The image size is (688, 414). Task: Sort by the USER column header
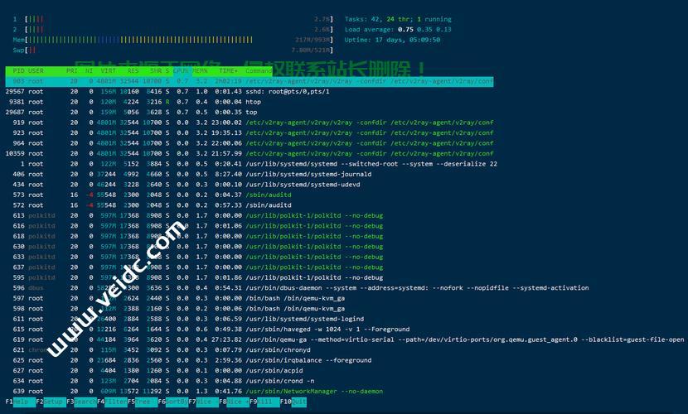(x=36, y=71)
